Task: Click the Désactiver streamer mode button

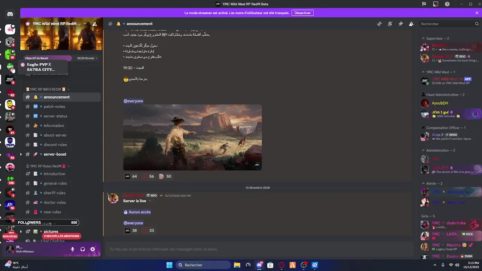Action: 302,13
